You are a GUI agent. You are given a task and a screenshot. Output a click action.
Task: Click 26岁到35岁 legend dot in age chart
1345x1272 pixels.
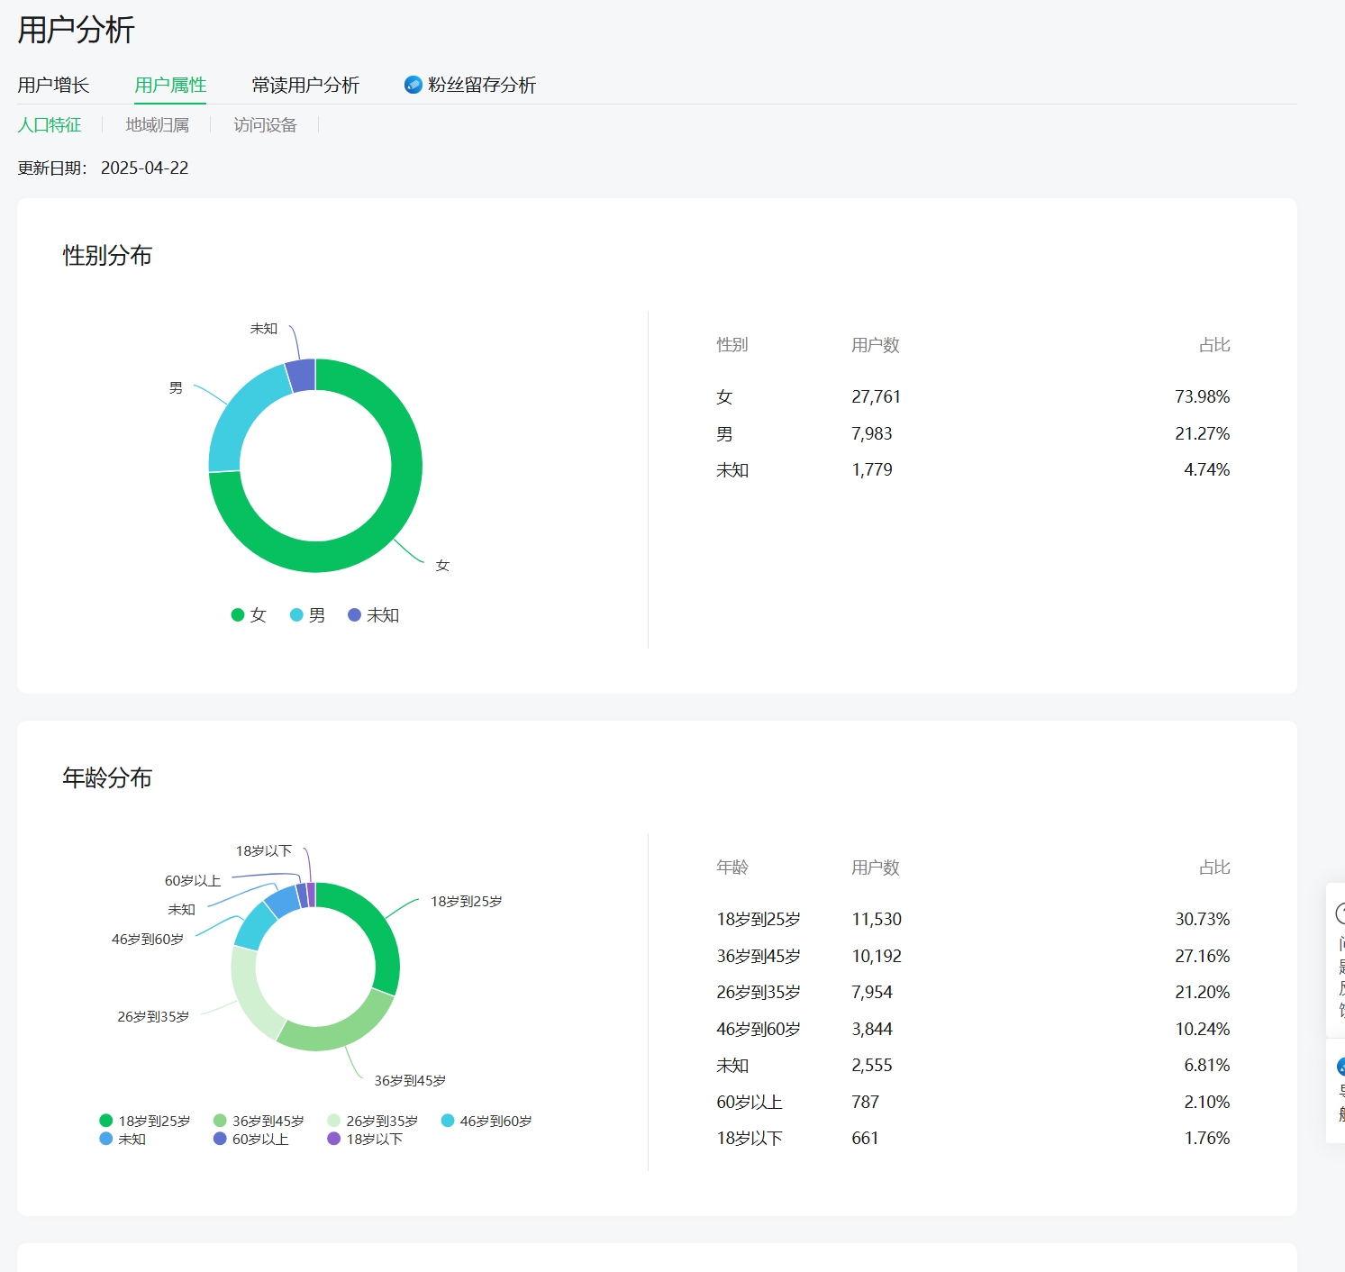click(x=334, y=1121)
